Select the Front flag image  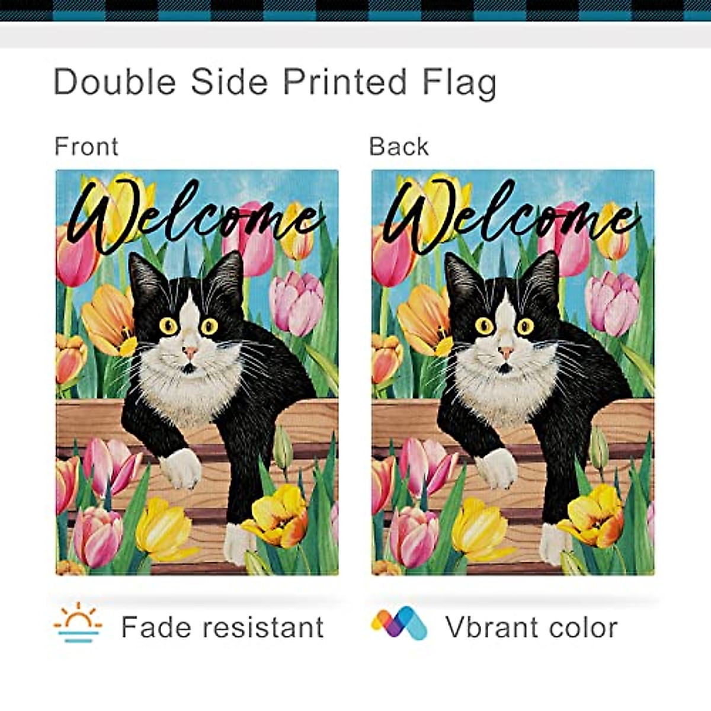coord(197,372)
